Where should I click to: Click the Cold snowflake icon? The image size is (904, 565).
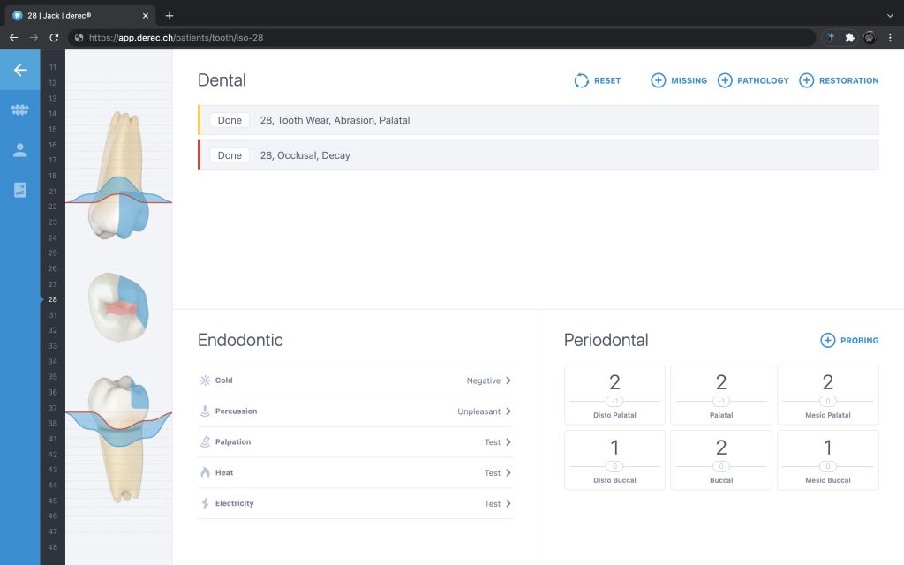pos(205,380)
